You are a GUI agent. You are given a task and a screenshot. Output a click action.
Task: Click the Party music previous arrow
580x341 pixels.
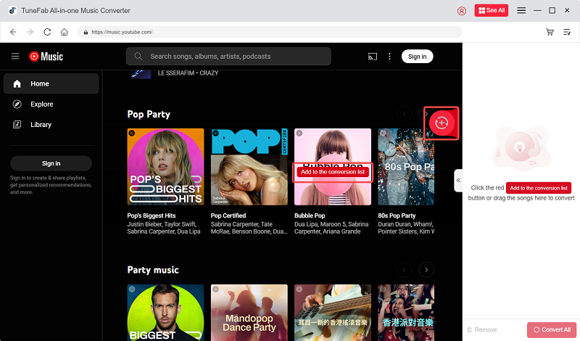click(405, 270)
